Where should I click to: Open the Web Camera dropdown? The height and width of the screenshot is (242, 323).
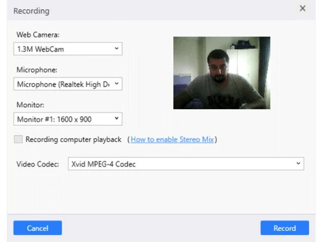coord(68,49)
